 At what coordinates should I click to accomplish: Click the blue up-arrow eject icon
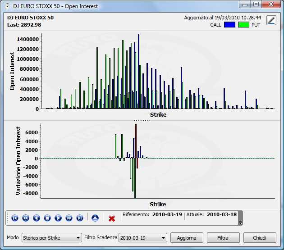coord(95,218)
